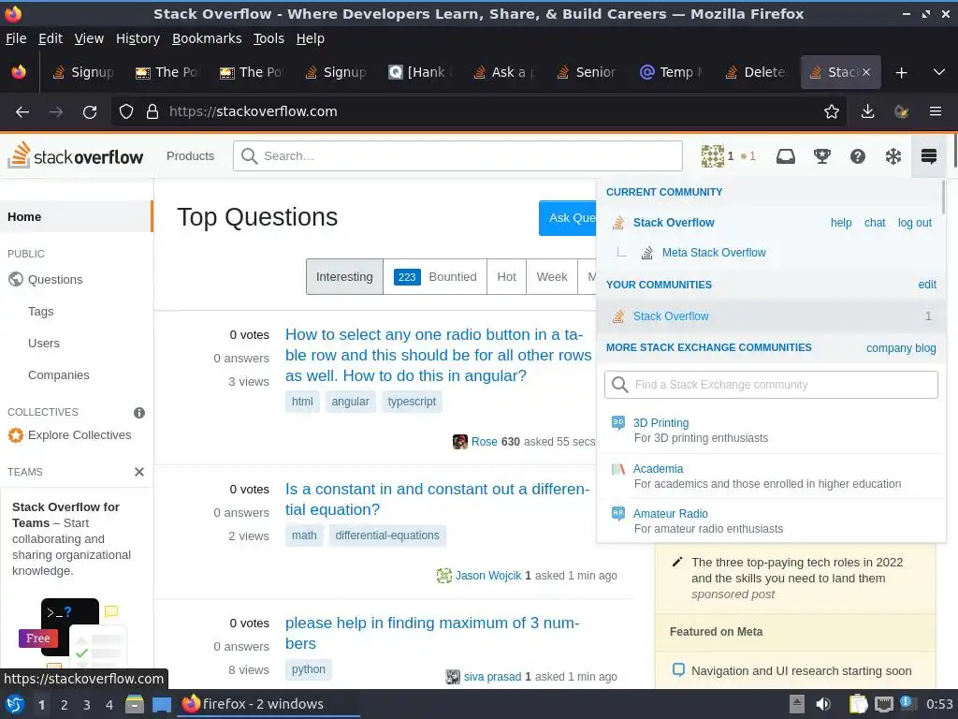958x719 pixels.
Task: Click the Stack Overflow logo
Action: 75,155
